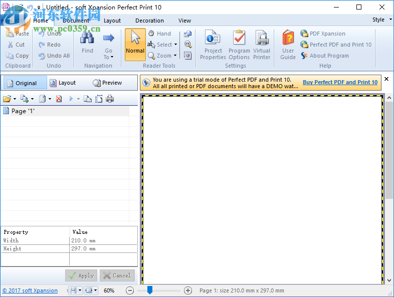394x297 pixels.
Task: Click the stacked pages icon in page toolbar
Action: coord(43,99)
